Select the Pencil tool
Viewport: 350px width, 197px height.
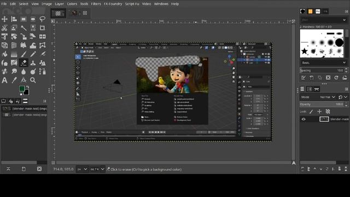coord(33,54)
